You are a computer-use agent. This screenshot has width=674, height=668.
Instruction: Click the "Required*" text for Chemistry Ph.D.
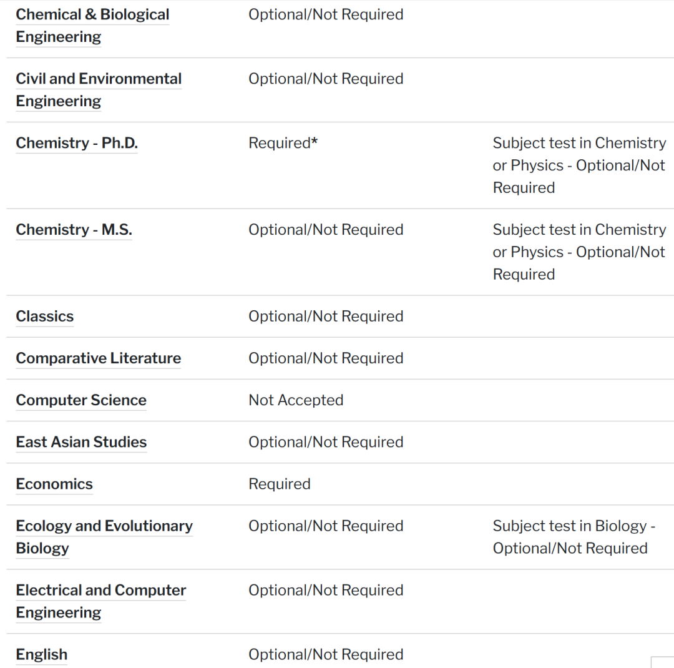click(x=283, y=144)
